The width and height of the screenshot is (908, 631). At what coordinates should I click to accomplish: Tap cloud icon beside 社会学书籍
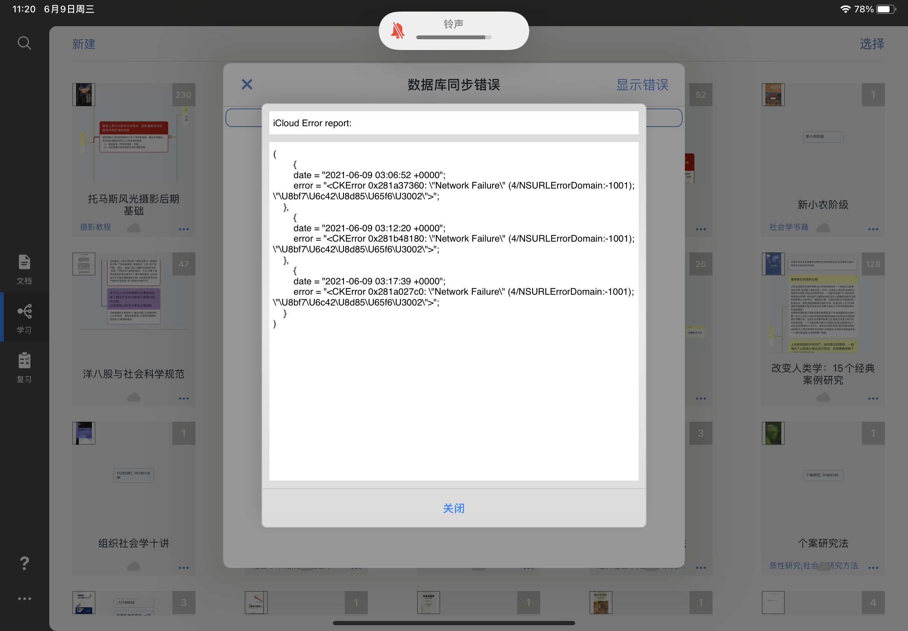click(x=823, y=228)
